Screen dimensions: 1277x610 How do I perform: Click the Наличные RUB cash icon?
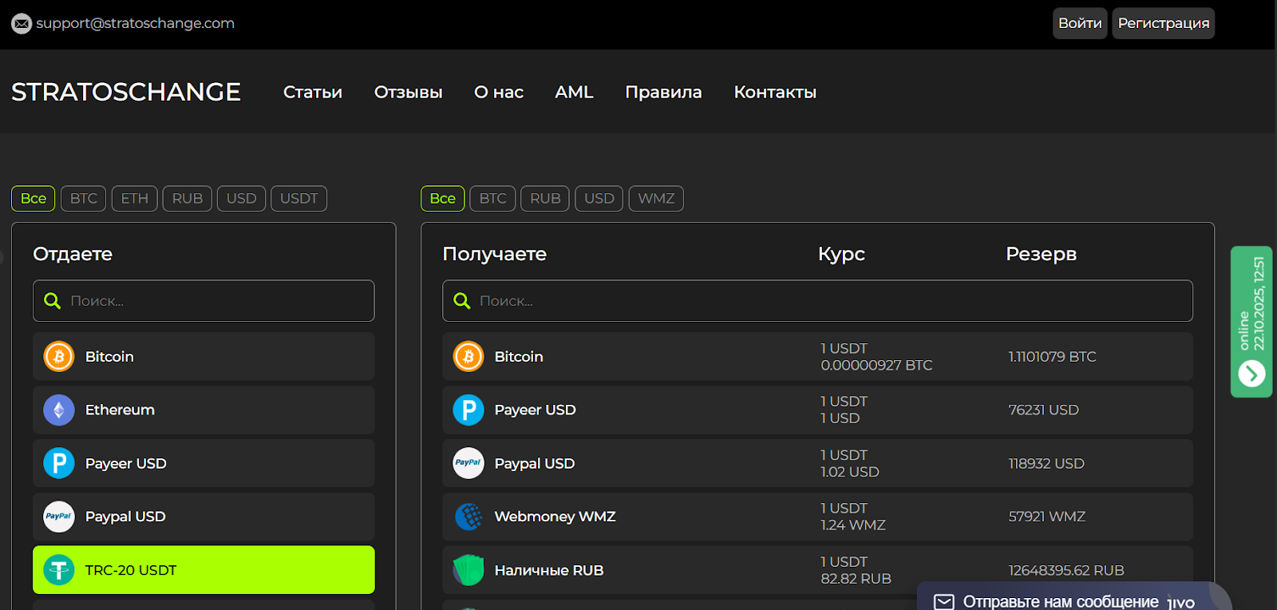pyautogui.click(x=468, y=570)
